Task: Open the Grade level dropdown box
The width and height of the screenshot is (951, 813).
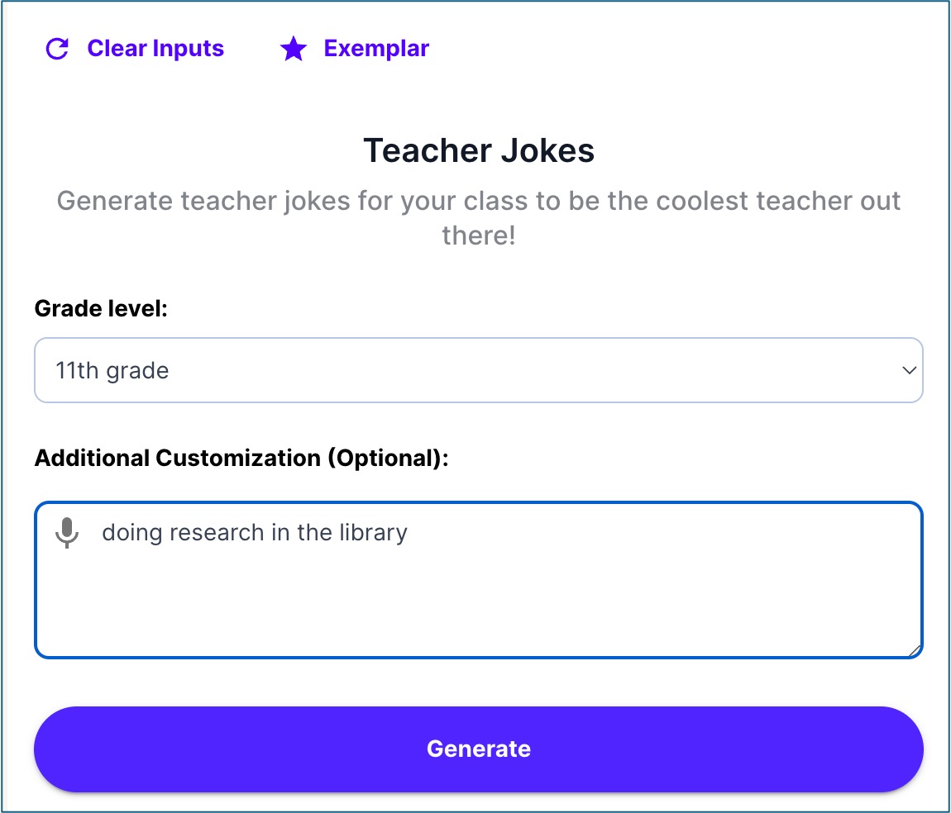Action: coord(478,370)
